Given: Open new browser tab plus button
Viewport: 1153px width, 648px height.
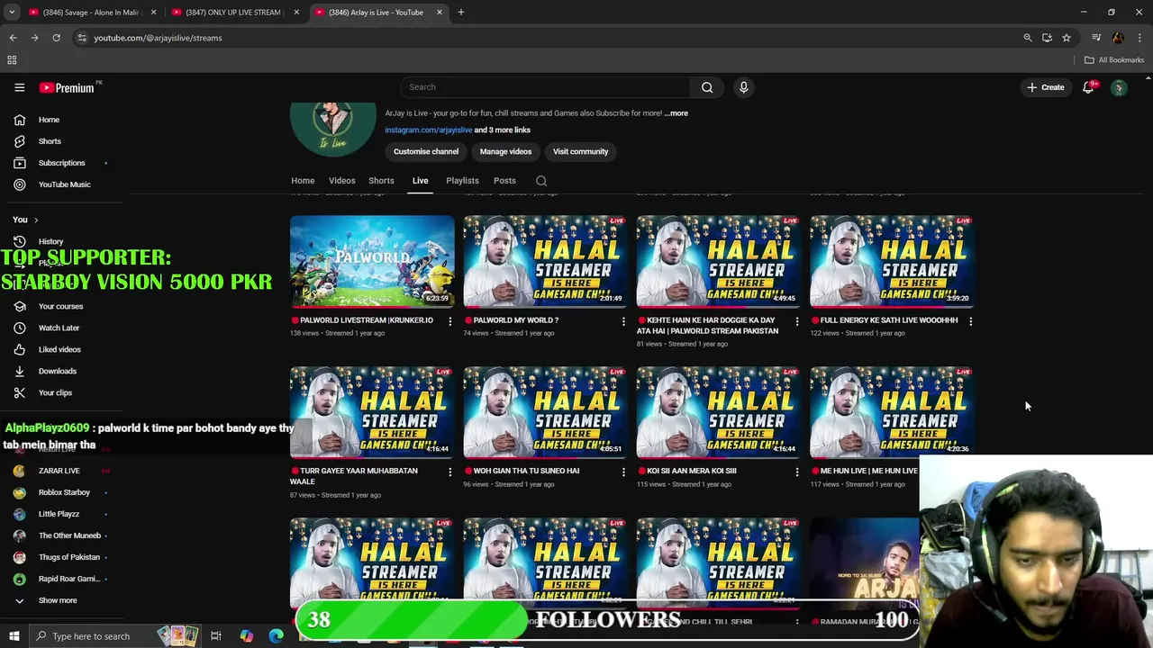Looking at the screenshot, I should tap(460, 13).
